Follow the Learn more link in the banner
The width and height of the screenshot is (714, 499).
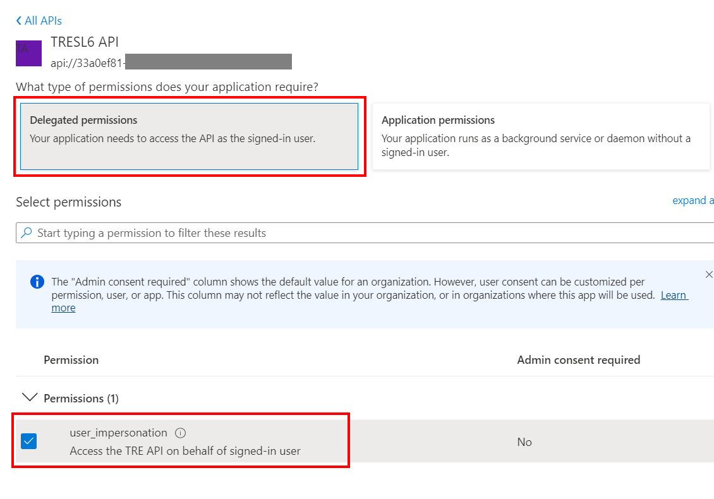pos(674,294)
